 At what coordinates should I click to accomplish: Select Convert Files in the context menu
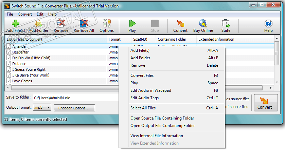click(142, 76)
